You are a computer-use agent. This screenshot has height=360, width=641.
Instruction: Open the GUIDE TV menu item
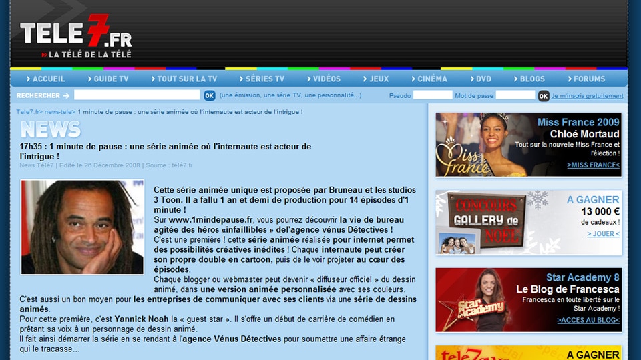[108, 79]
